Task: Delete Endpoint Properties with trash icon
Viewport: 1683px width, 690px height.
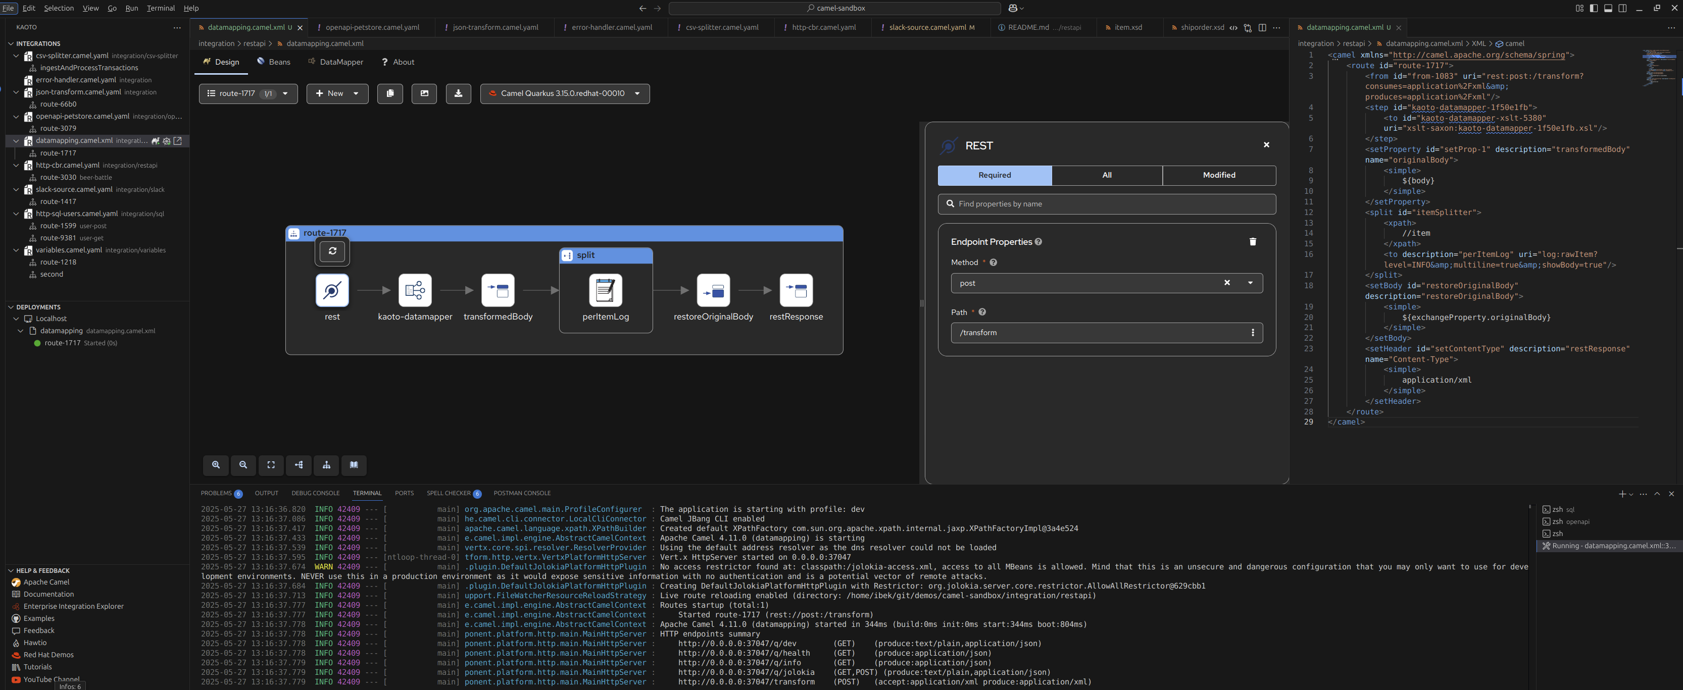Action: pyautogui.click(x=1253, y=242)
